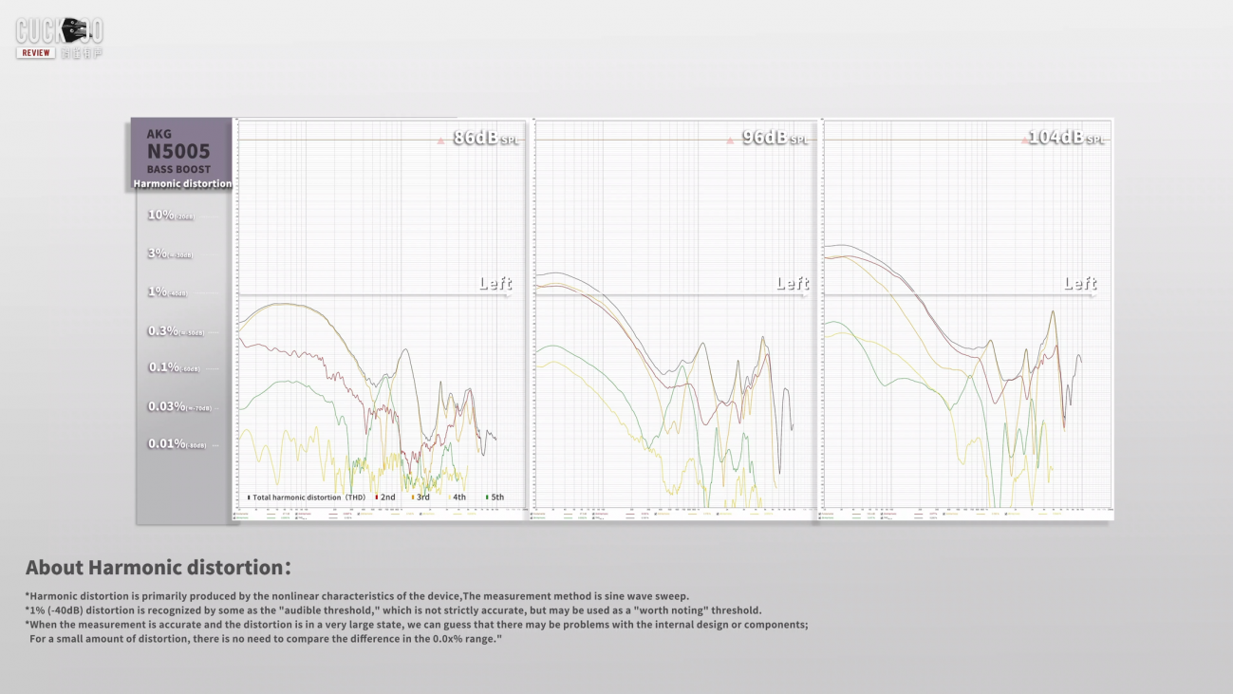Click the 0.3% axis label
The image size is (1233, 694).
pos(176,331)
